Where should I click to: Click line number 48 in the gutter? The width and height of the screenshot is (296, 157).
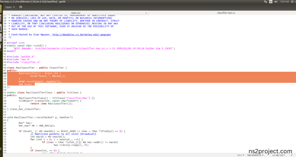click(x=5, y=73)
